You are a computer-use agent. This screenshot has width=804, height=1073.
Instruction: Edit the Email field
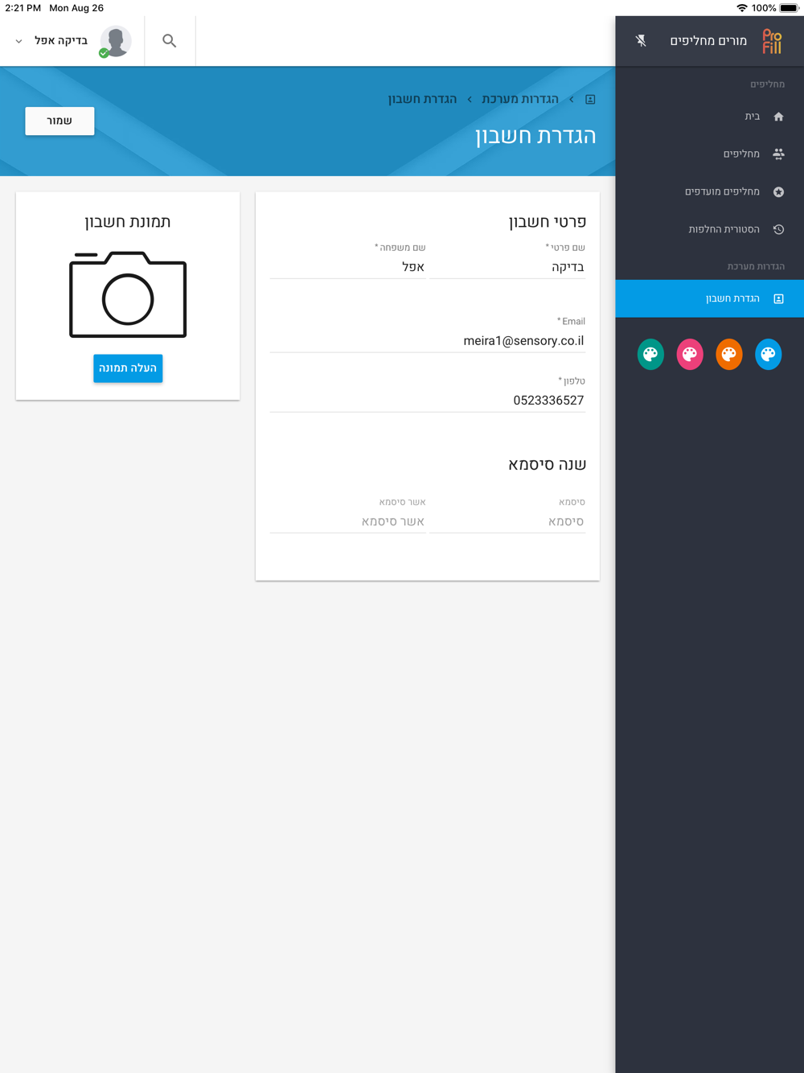point(428,341)
